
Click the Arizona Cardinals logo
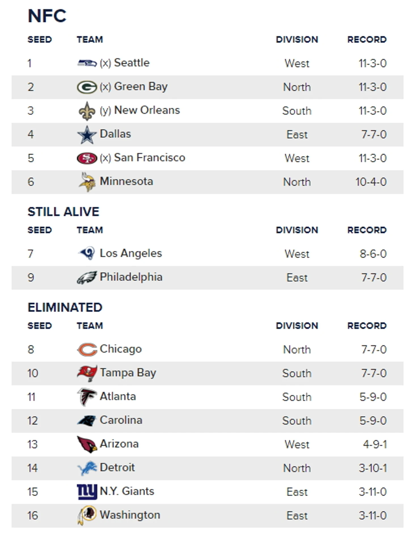(87, 444)
